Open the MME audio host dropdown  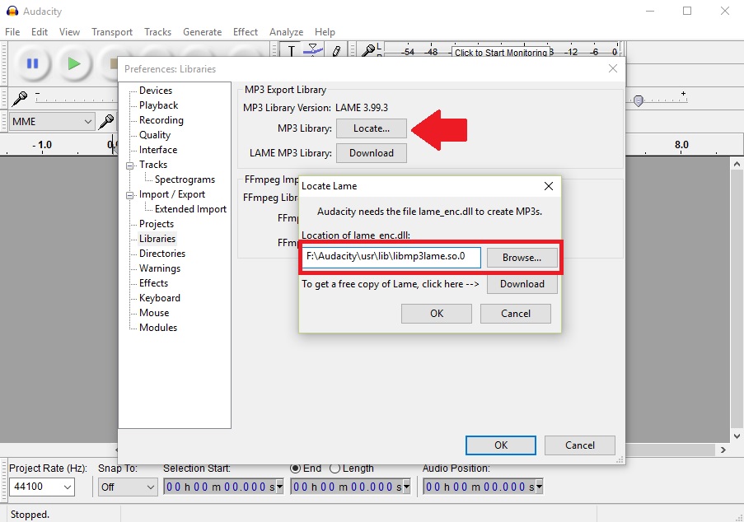tap(52, 121)
